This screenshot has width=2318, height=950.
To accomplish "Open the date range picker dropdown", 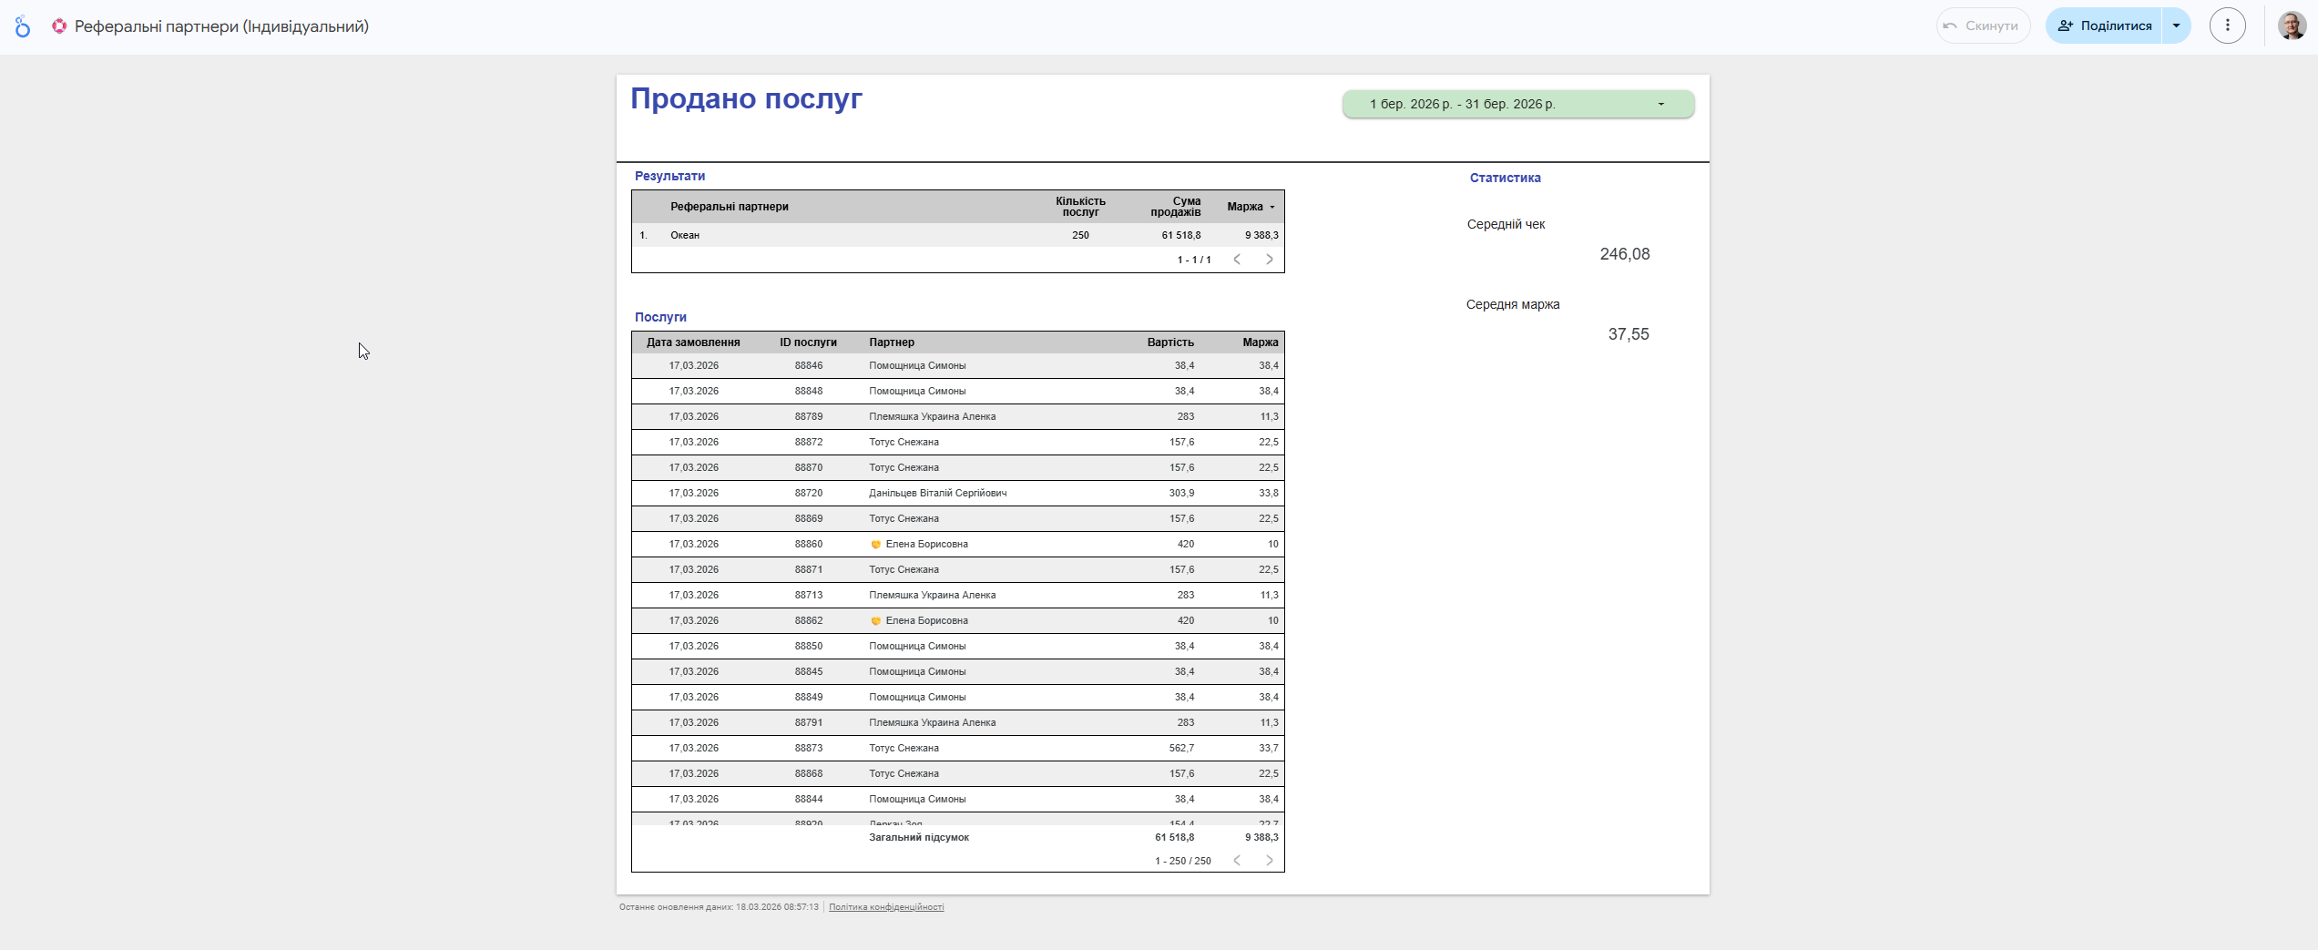I will point(1517,104).
